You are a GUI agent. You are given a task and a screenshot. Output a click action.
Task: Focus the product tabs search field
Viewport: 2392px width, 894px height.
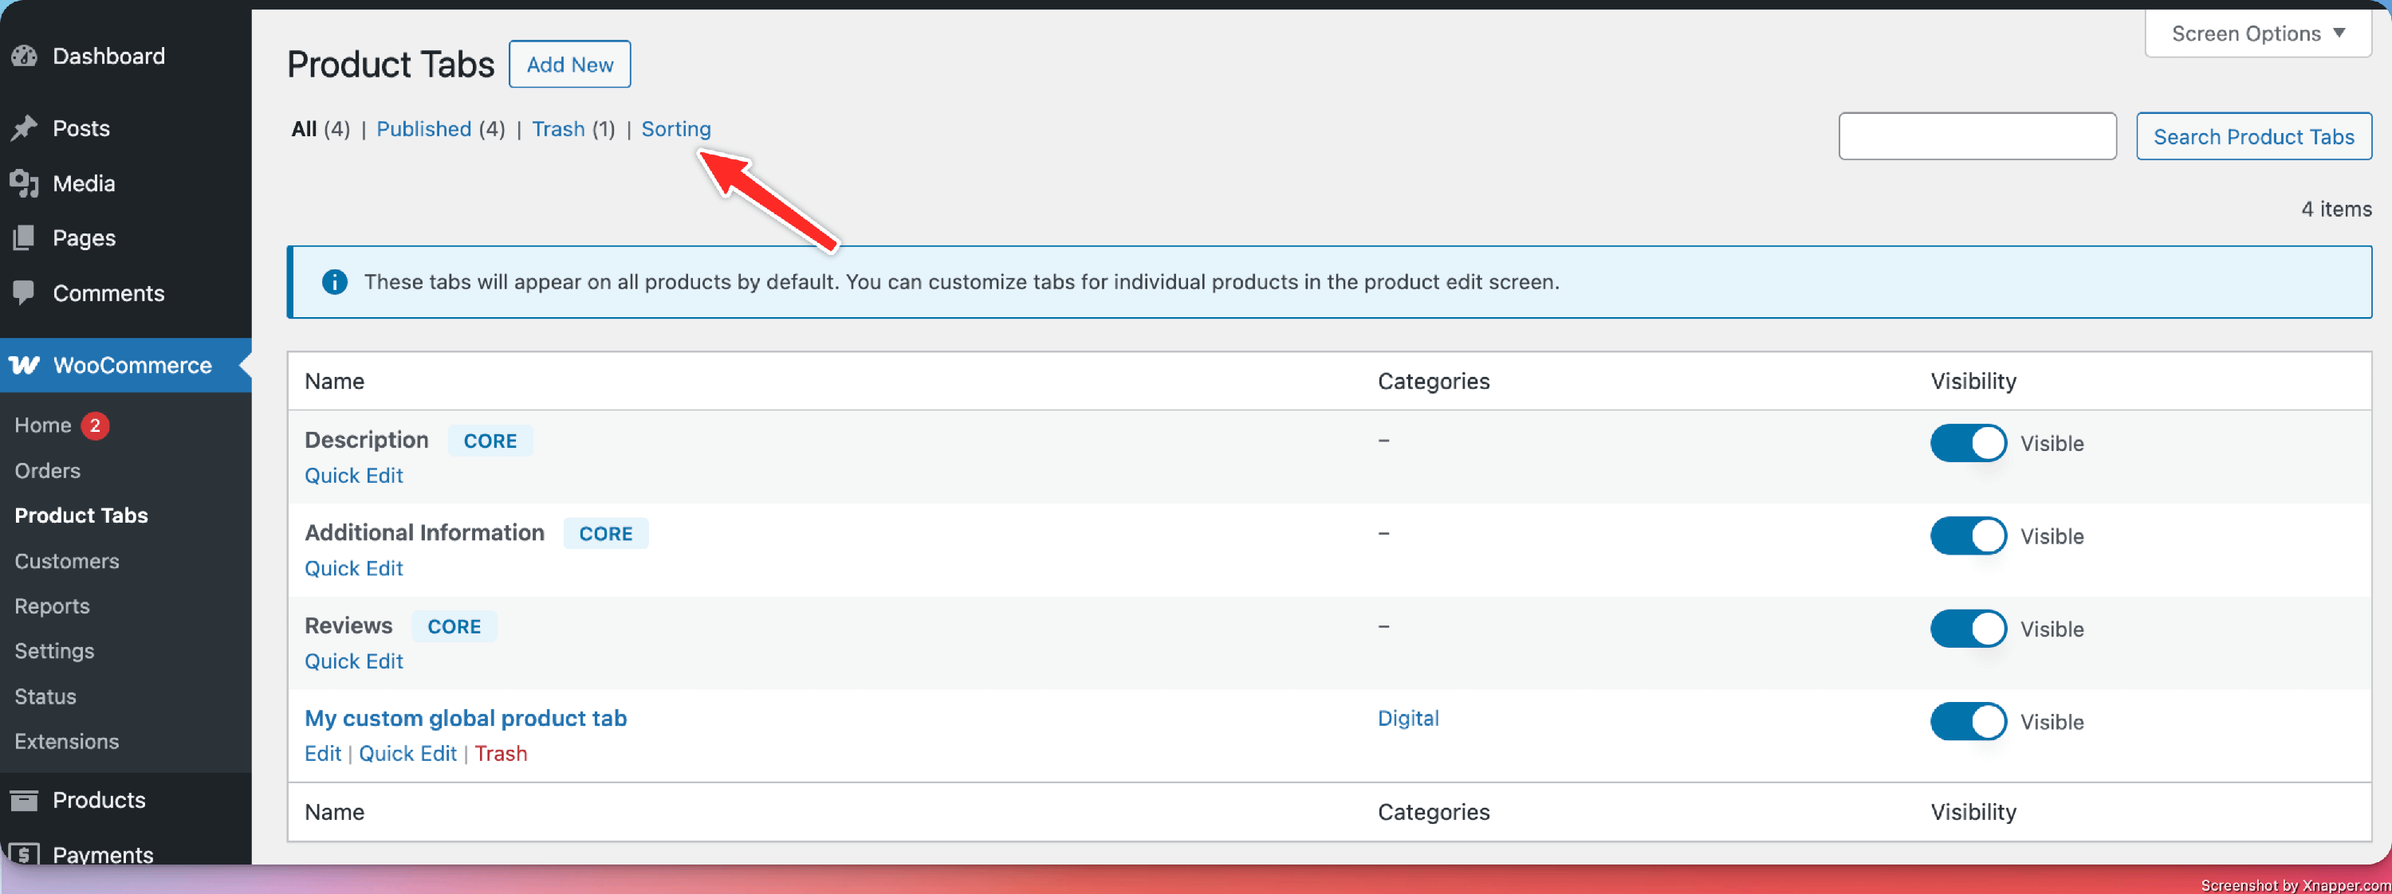click(x=1976, y=136)
